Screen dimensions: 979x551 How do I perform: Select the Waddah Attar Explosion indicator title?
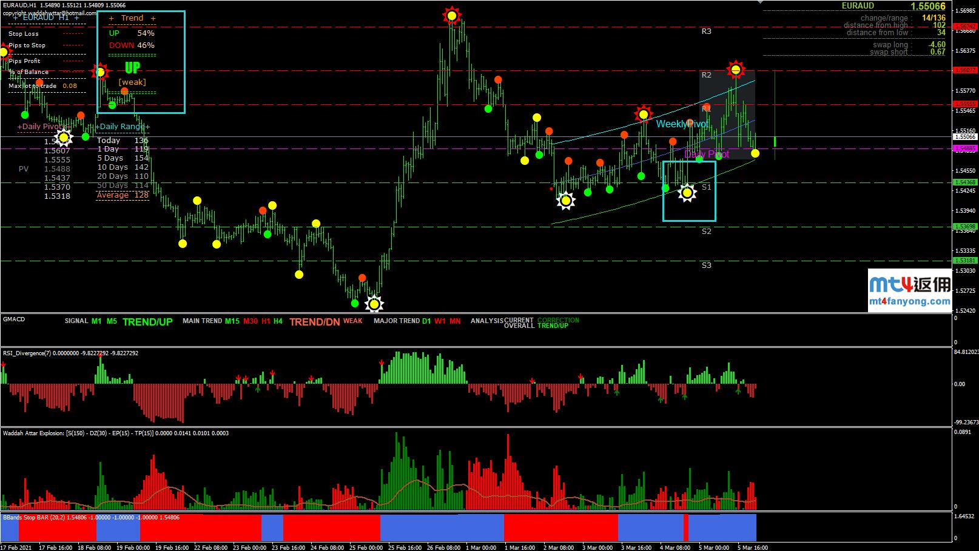115,433
